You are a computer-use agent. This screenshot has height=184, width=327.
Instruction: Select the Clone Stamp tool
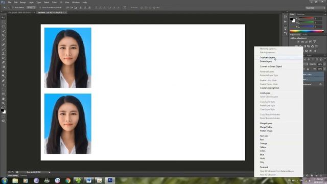[x=4, y=53]
